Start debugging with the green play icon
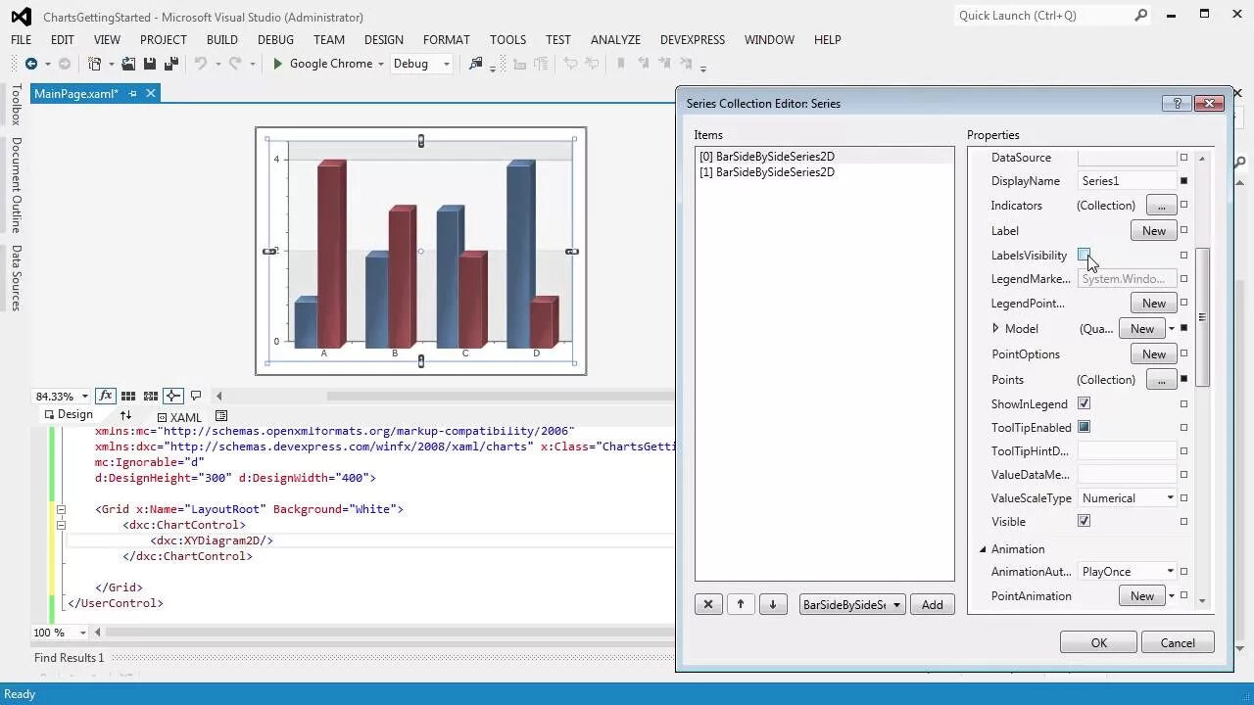This screenshot has width=1254, height=705. (x=278, y=64)
